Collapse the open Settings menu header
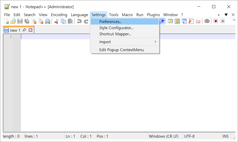Image resolution: width=238 pixels, height=142 pixels. [x=99, y=15]
